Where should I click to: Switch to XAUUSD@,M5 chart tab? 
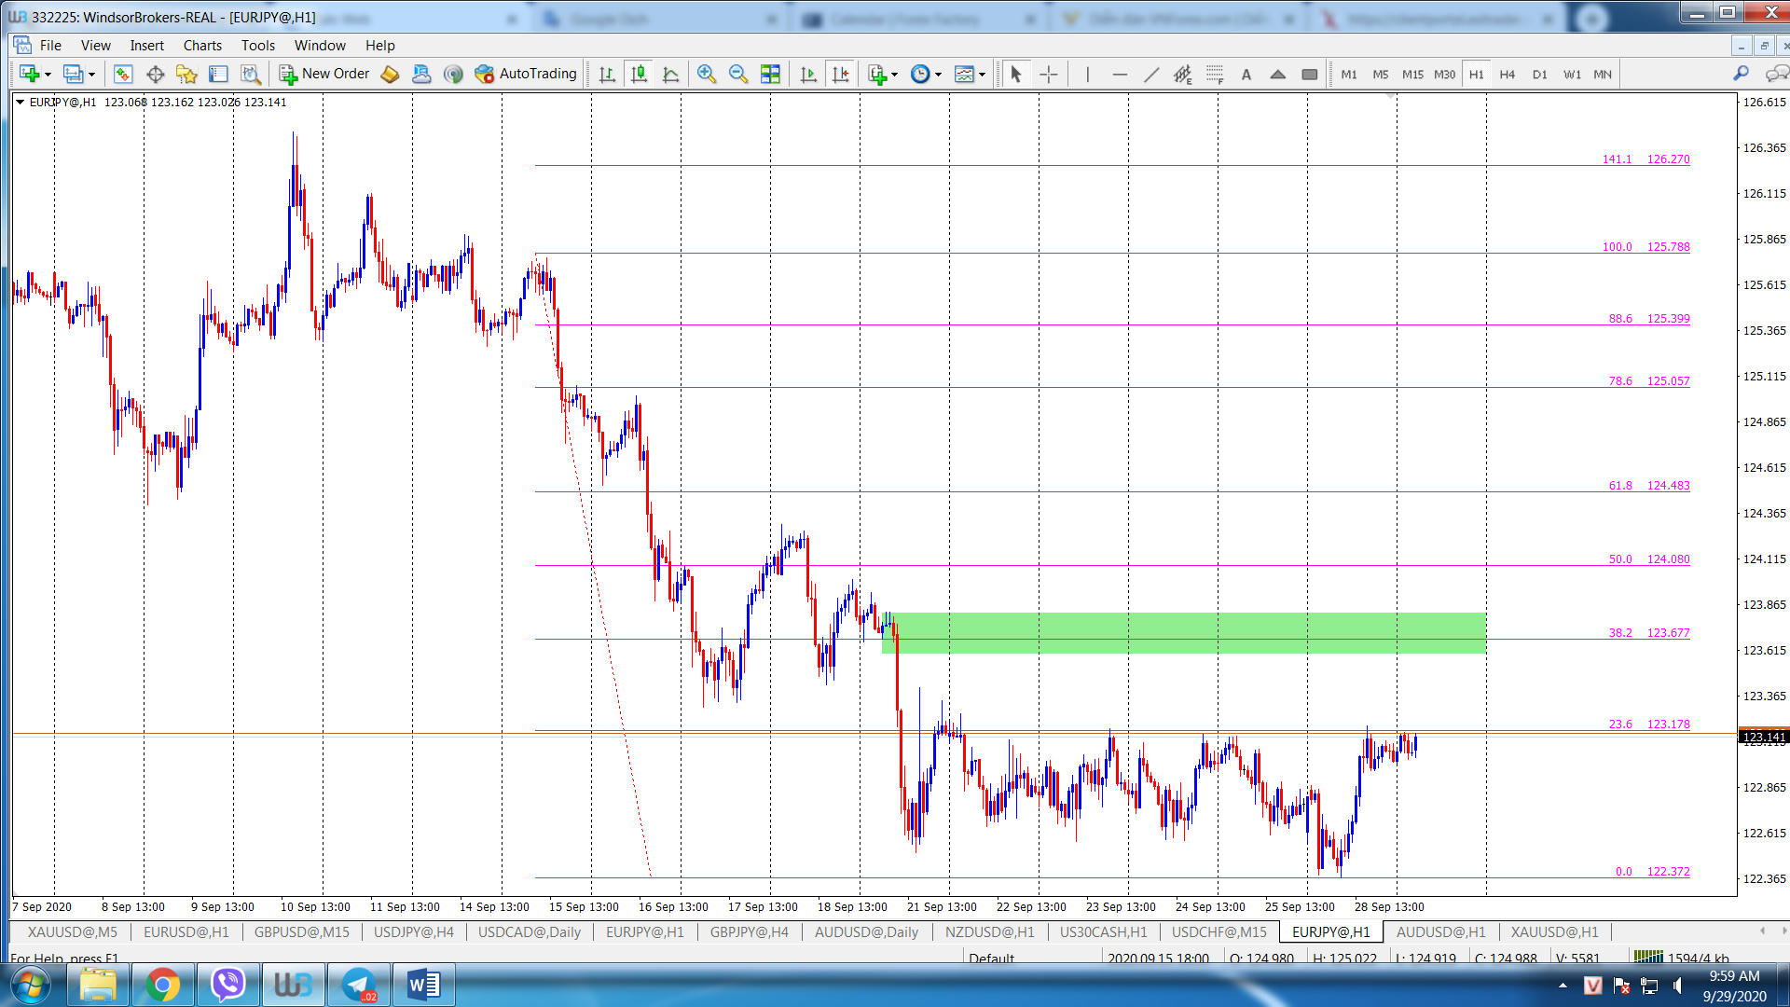tap(73, 931)
